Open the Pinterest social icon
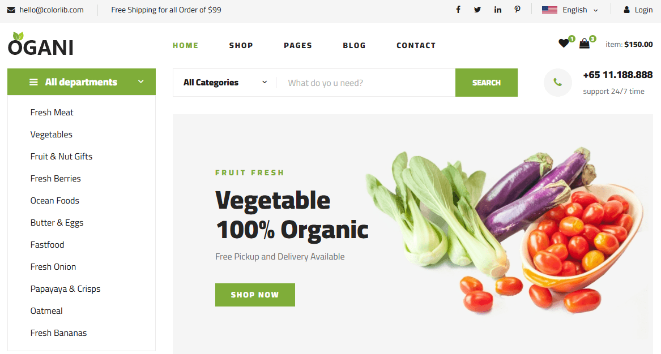 point(517,9)
